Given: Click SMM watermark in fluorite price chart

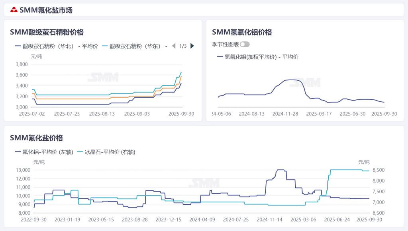Looking at the screenshot, I should click(103, 77).
